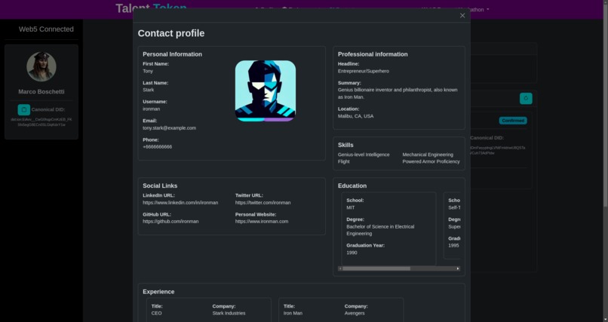
Task: Click the email tony.stark@example.com
Action: point(169,128)
